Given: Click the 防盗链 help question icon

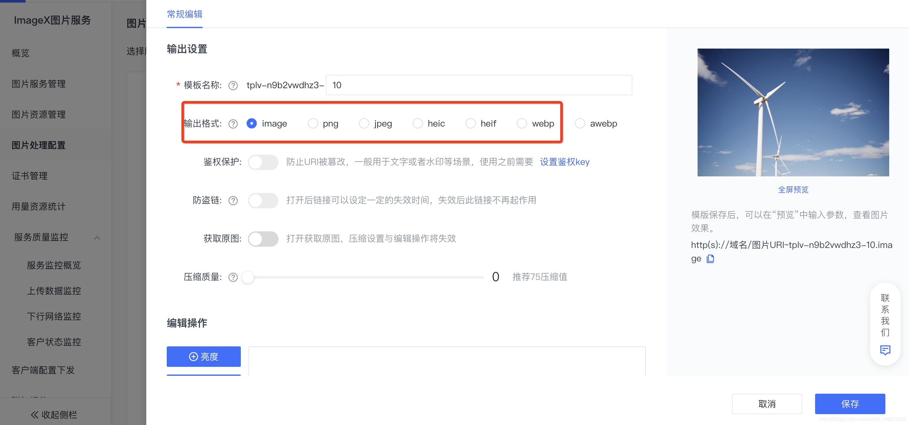Looking at the screenshot, I should pyautogui.click(x=233, y=200).
